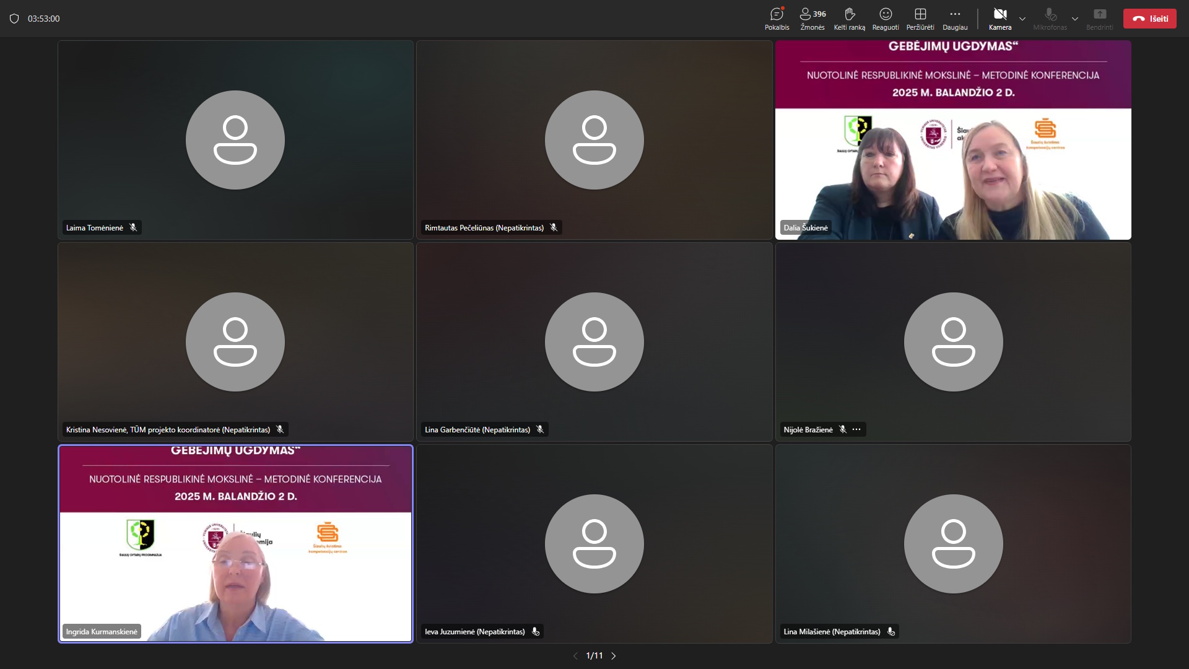The height and width of the screenshot is (669, 1189).
Task: Go to previous participants page
Action: [x=575, y=655]
